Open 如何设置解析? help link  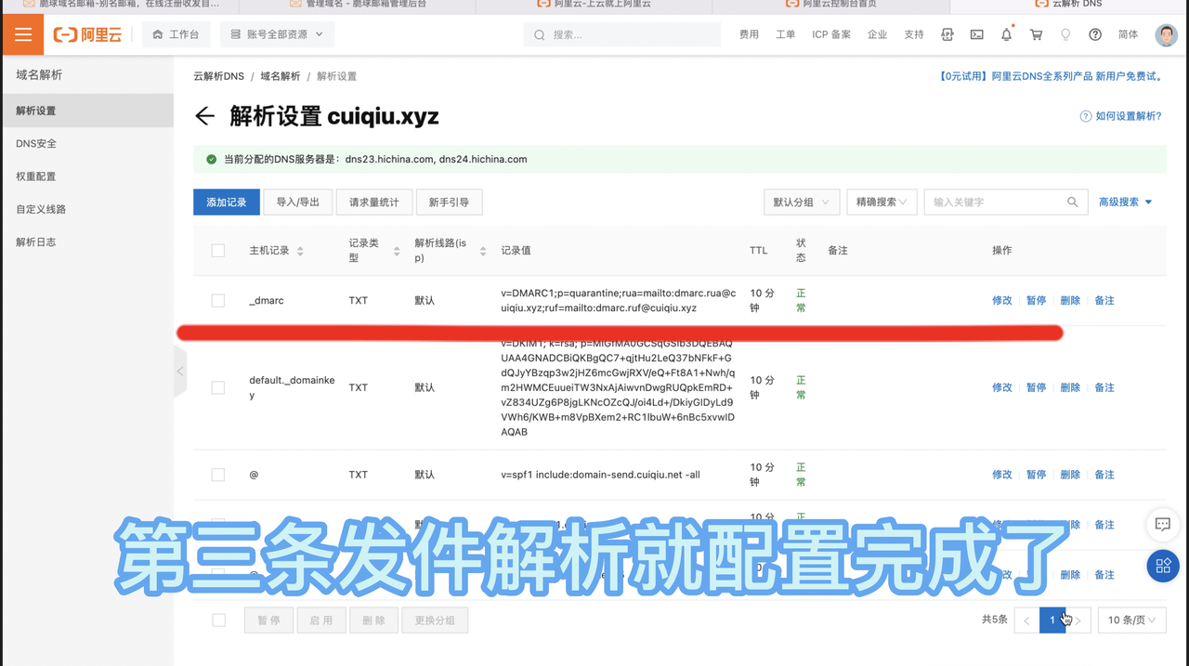[1120, 116]
